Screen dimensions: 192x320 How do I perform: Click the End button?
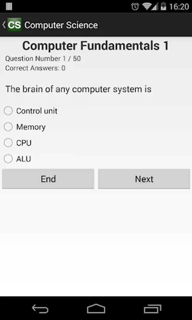tap(48, 179)
